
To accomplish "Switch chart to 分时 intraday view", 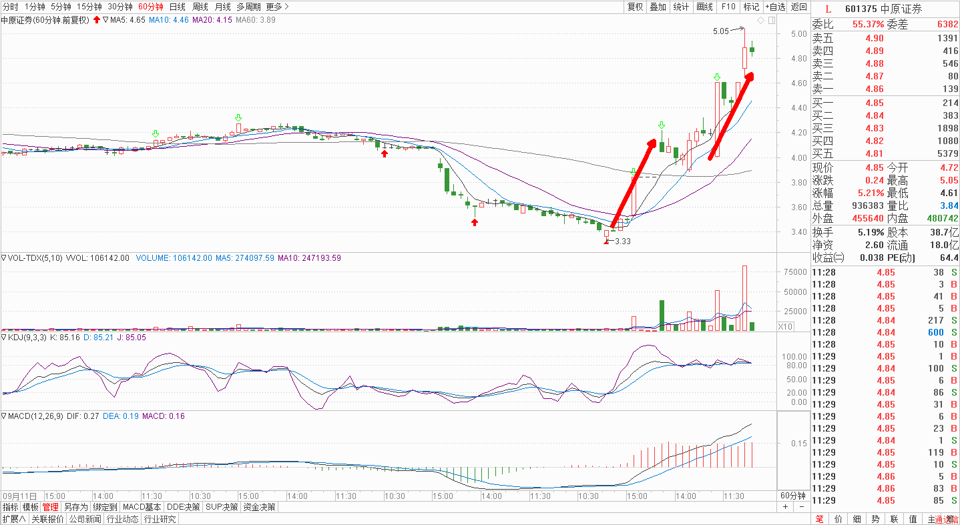I will [11, 7].
